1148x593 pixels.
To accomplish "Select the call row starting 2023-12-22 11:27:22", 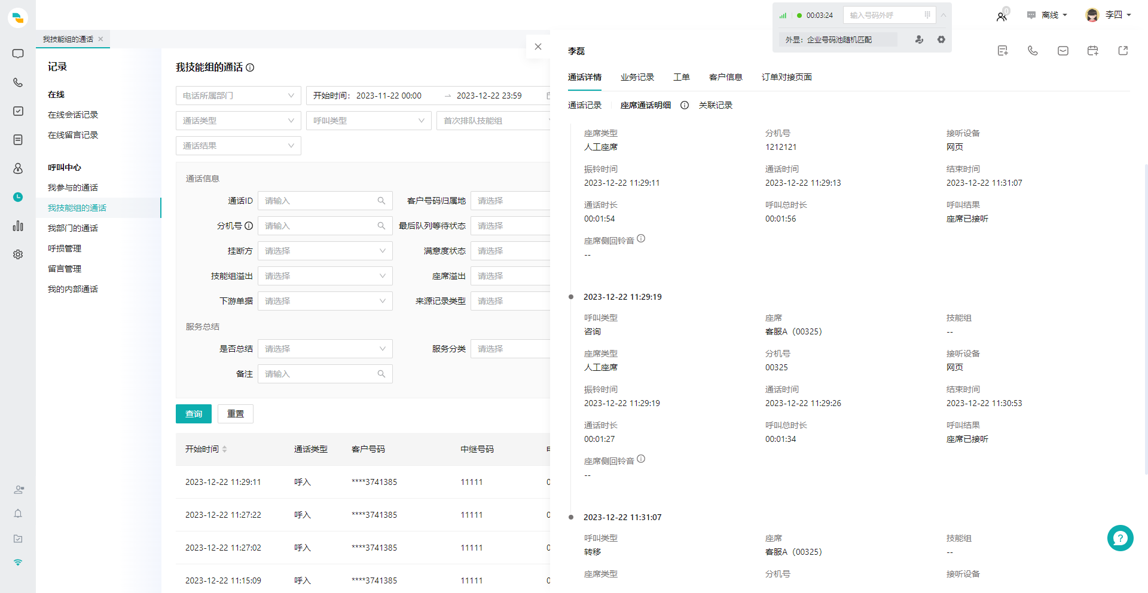I will click(363, 515).
